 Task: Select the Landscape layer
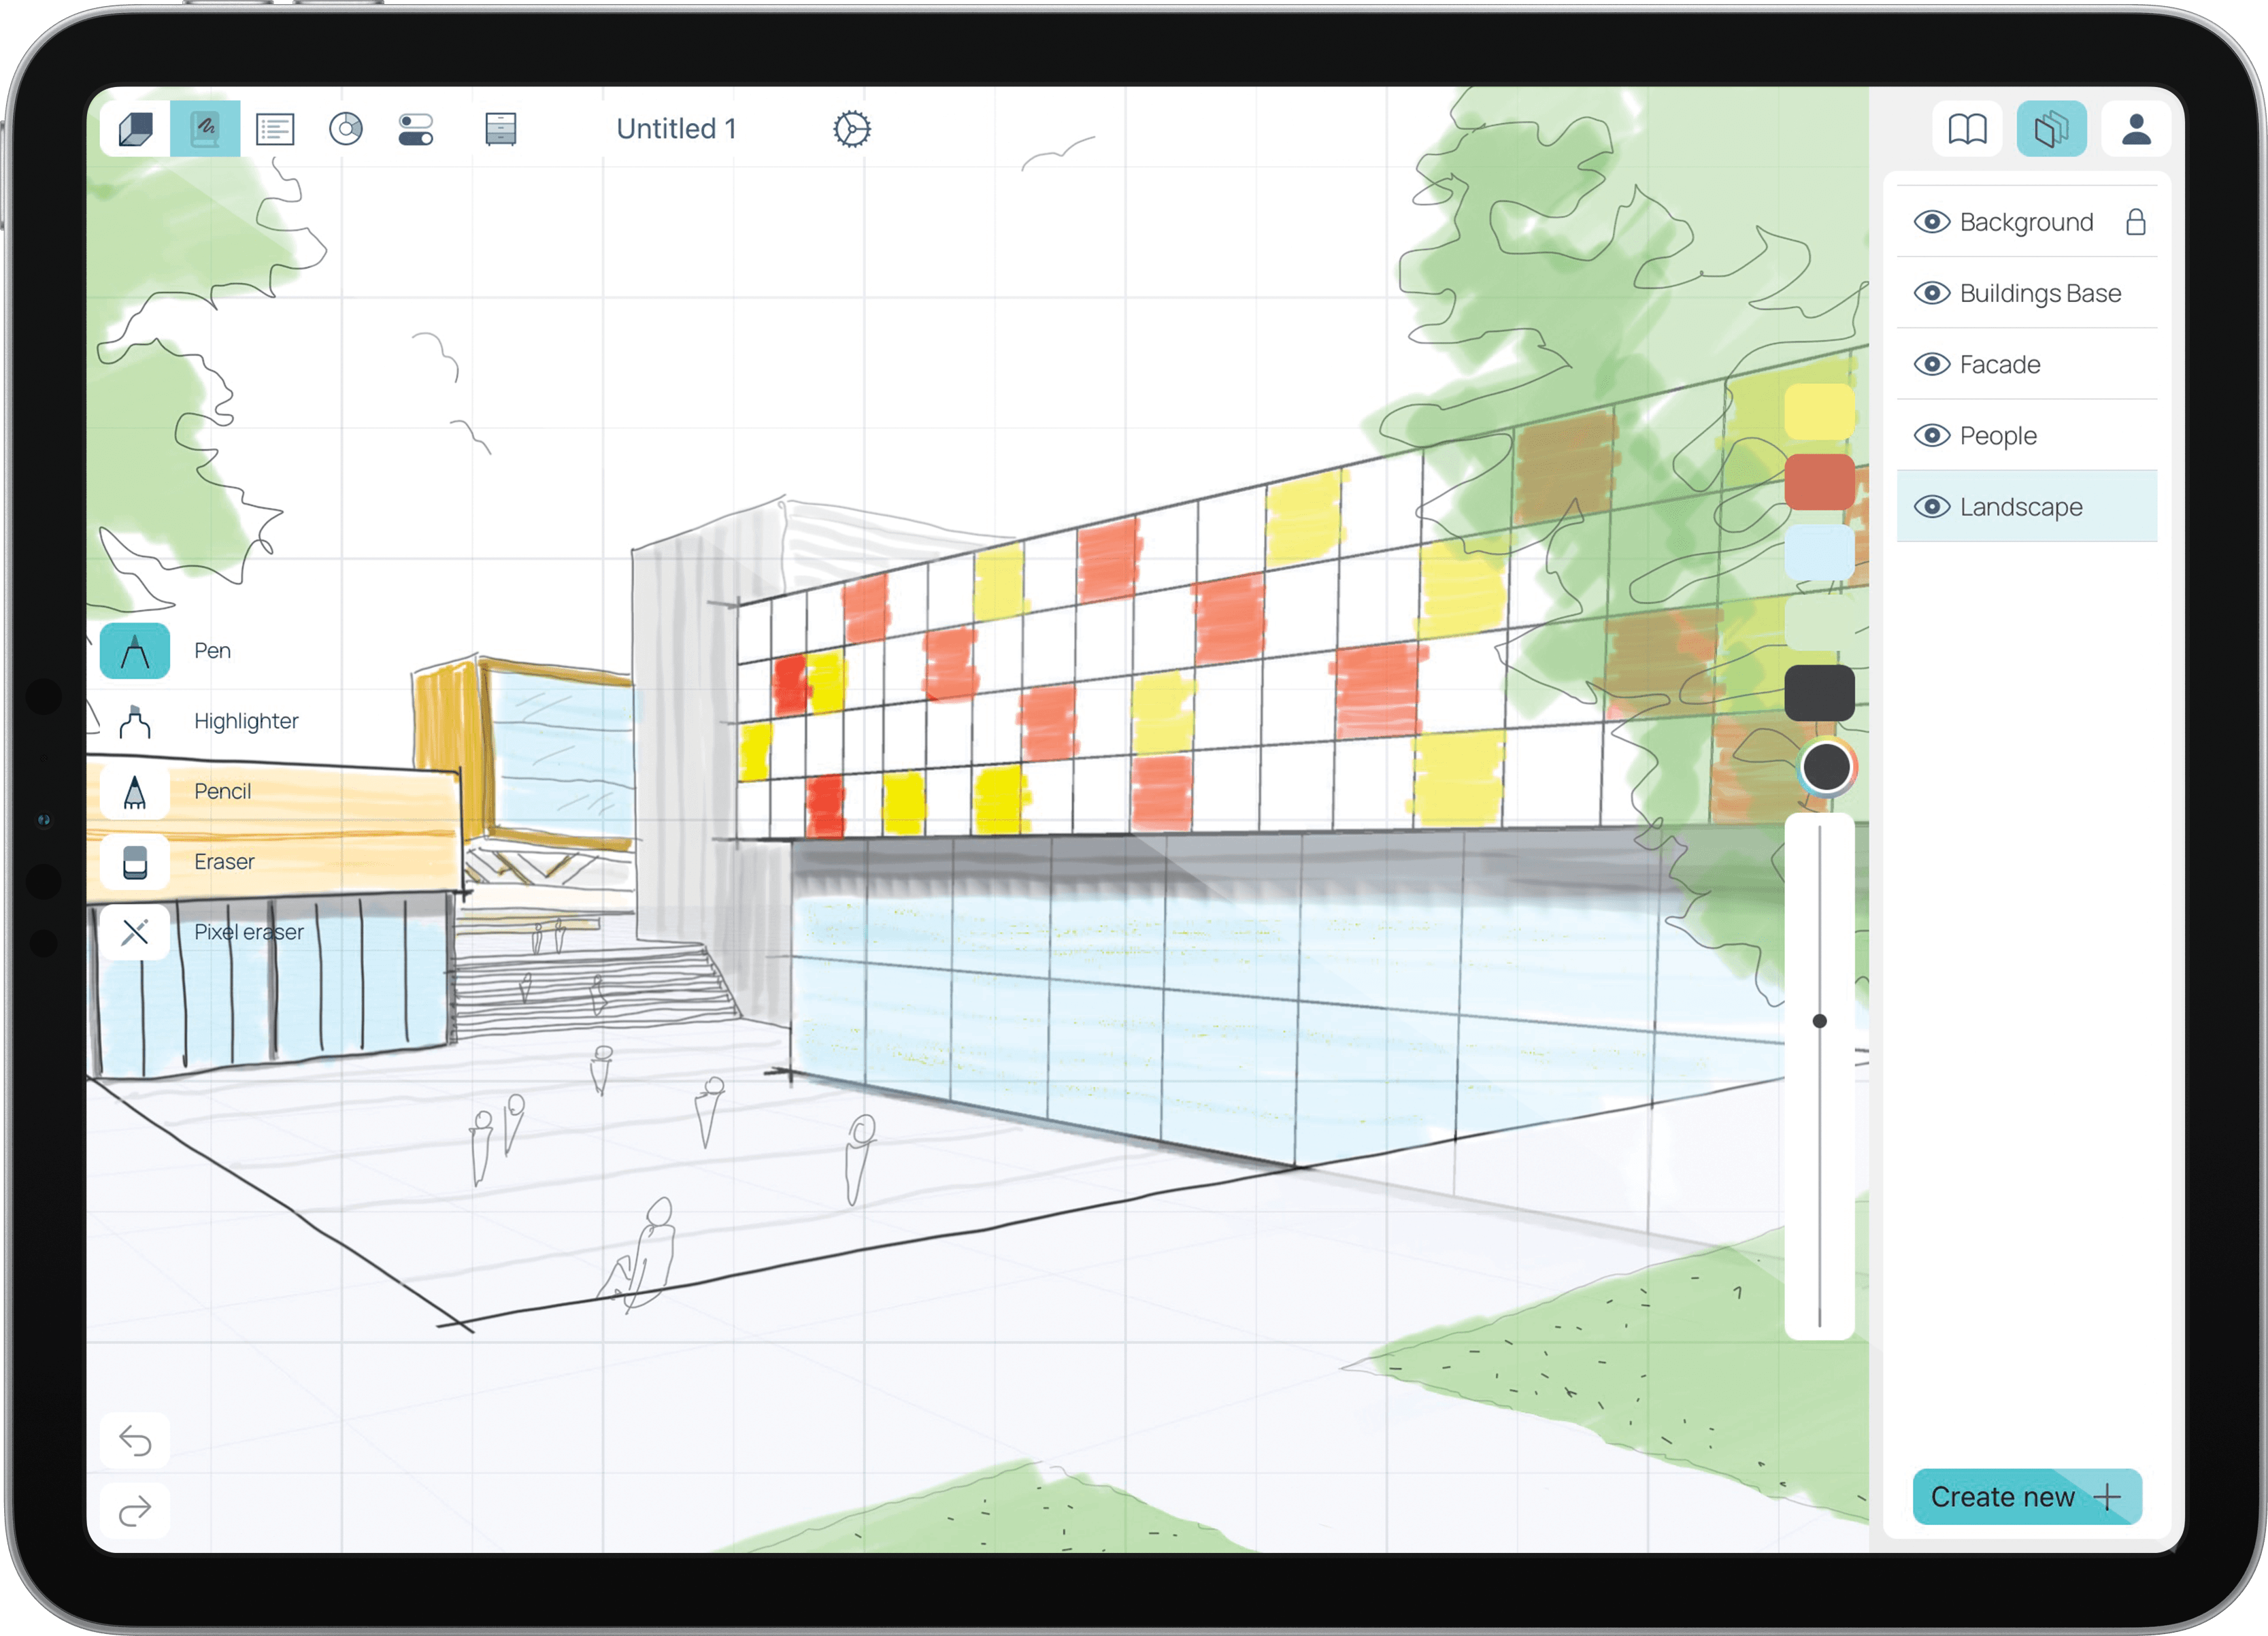[x=2027, y=507]
